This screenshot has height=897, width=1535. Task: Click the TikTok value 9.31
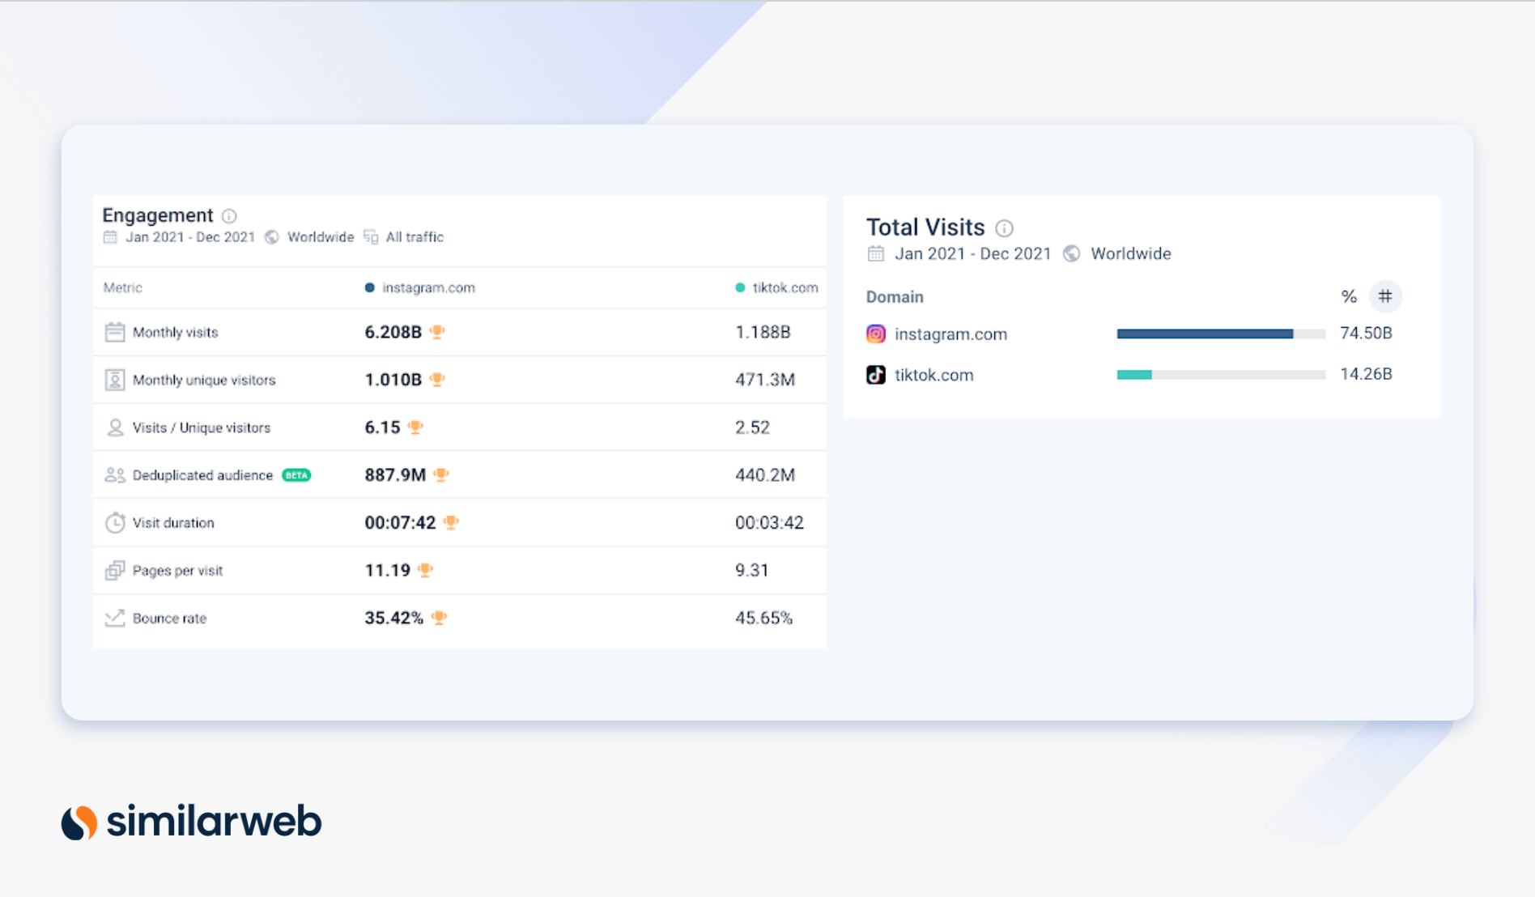pos(751,571)
